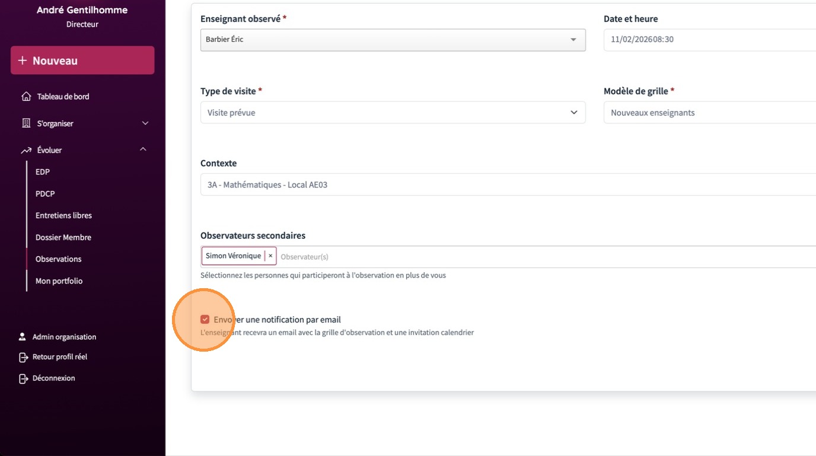816x456 pixels.
Task: Click the Admin organisation user icon
Action: 23,337
